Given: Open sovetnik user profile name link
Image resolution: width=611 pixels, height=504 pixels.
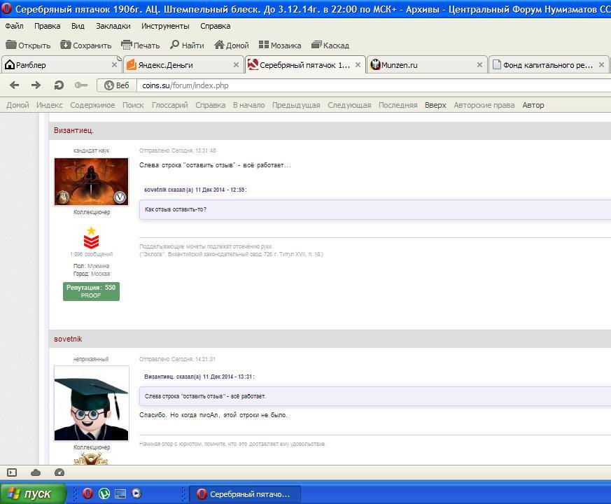Looking at the screenshot, I should coord(68,339).
